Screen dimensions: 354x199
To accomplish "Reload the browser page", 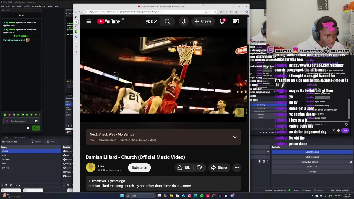I will (x=80, y=12).
